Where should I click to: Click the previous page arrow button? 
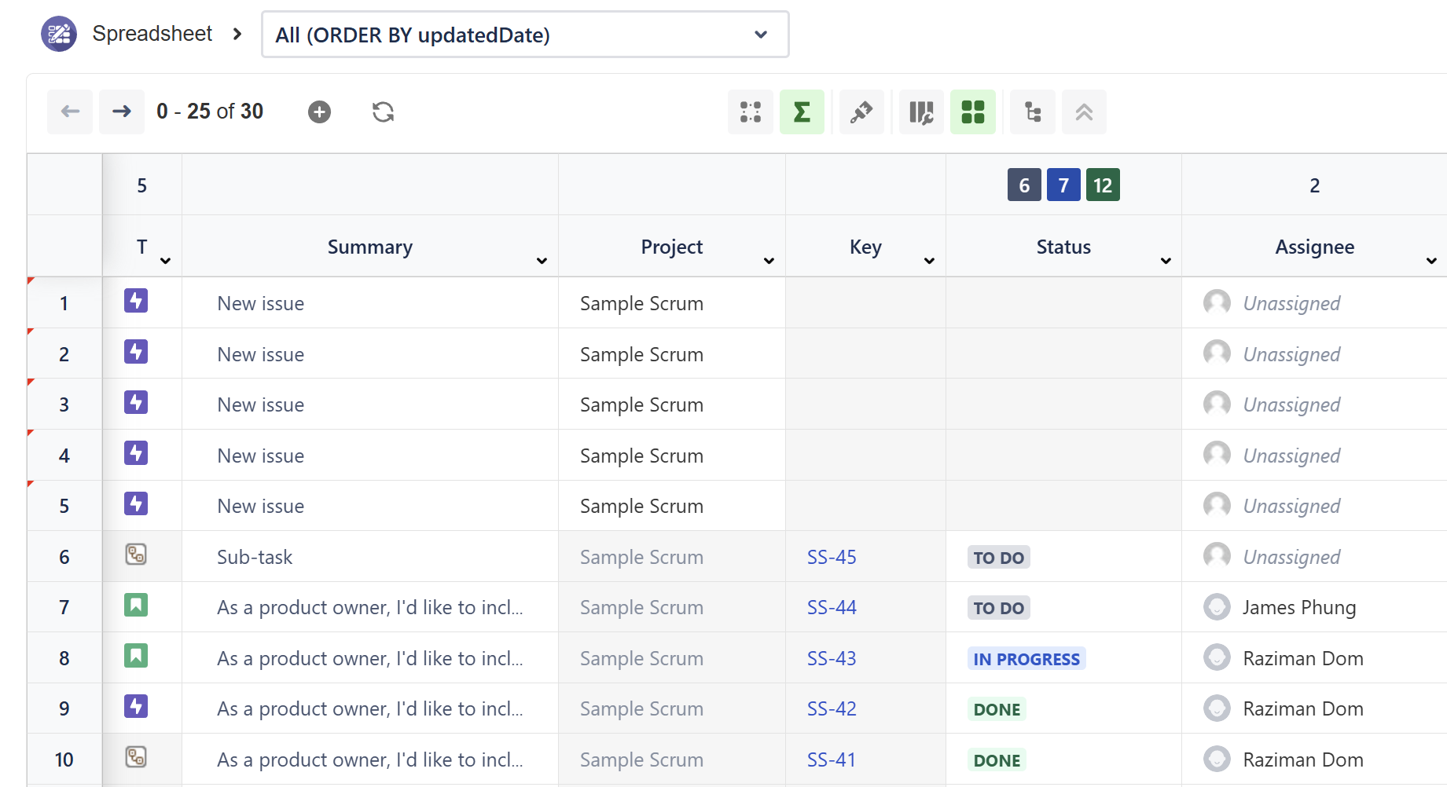click(x=70, y=112)
